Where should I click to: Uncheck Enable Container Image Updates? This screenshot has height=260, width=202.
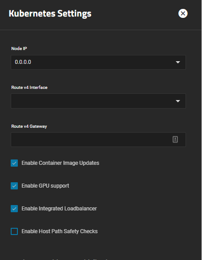[14, 163]
